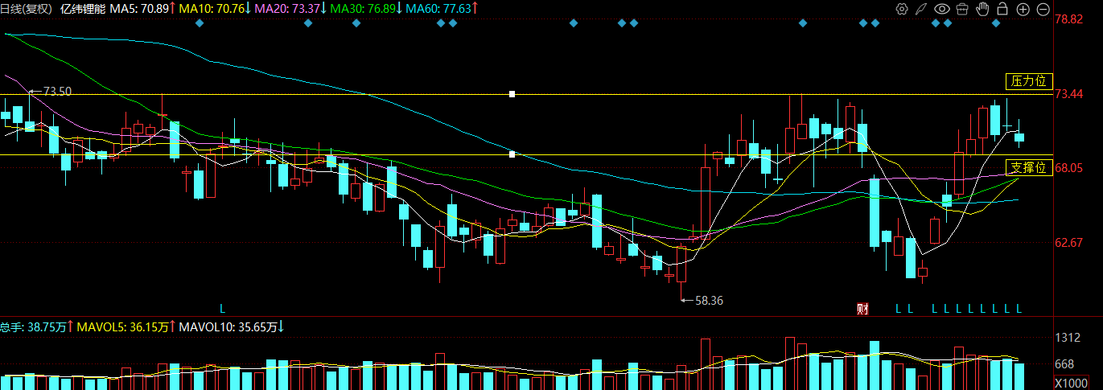
Task: Toggle the padlock lock icon
Action: coord(1002,9)
